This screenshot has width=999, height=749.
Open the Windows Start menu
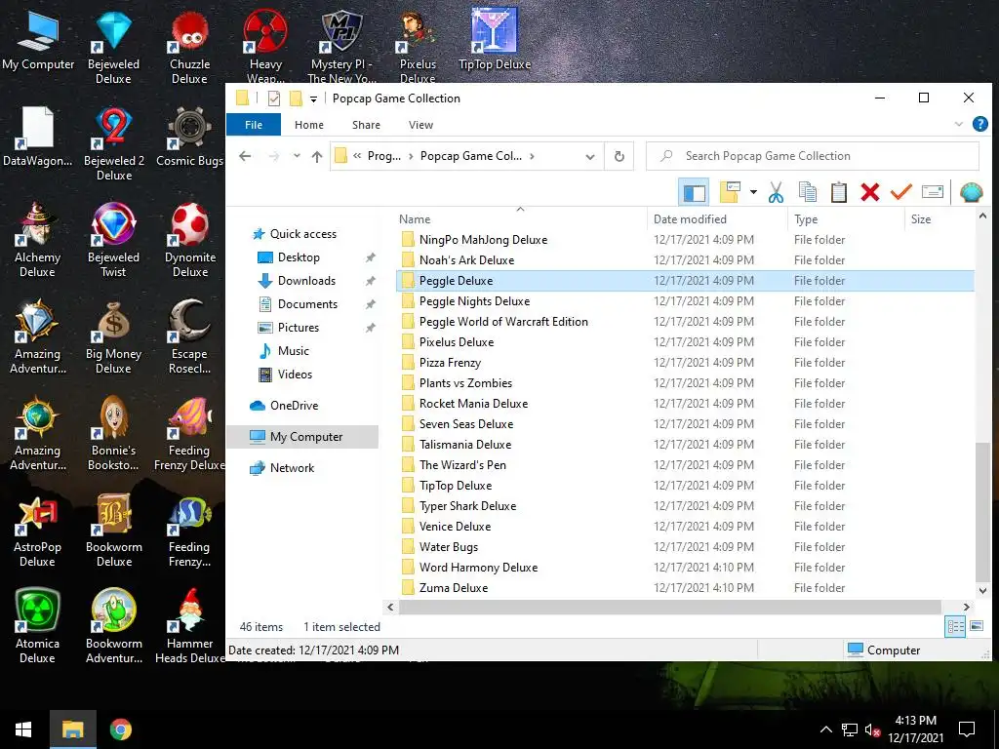(23, 729)
